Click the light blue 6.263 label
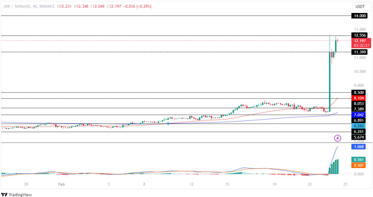This screenshot has width=373, height=197. (x=358, y=126)
